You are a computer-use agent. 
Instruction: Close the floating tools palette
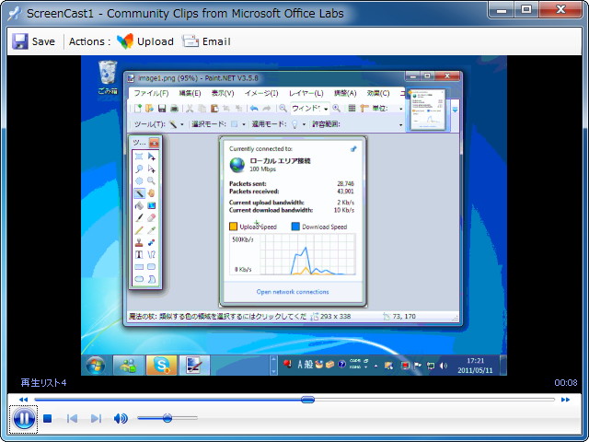[x=154, y=143]
